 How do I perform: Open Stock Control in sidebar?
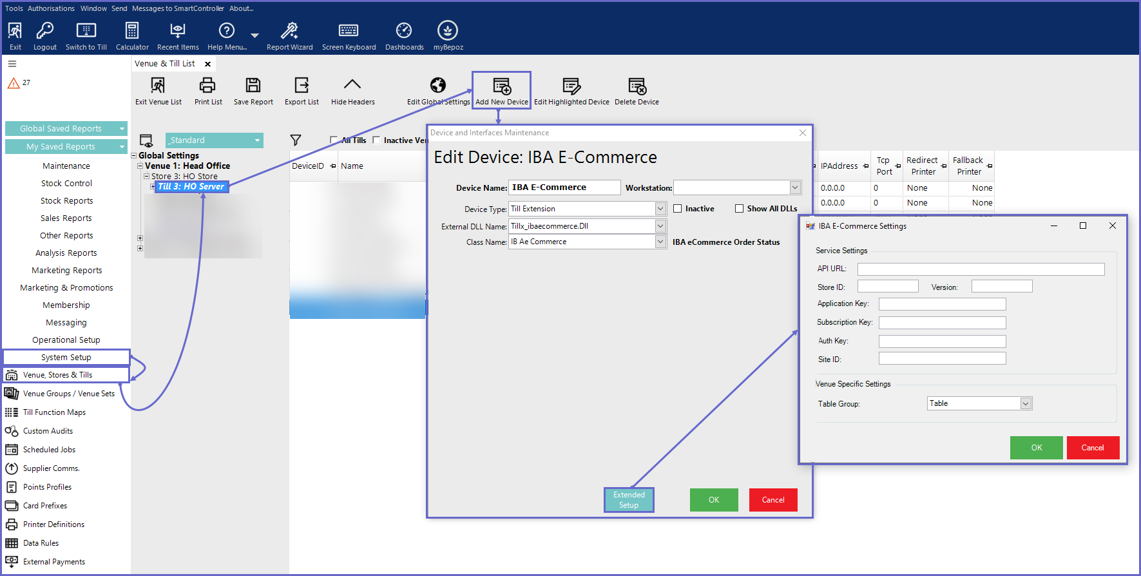(66, 184)
